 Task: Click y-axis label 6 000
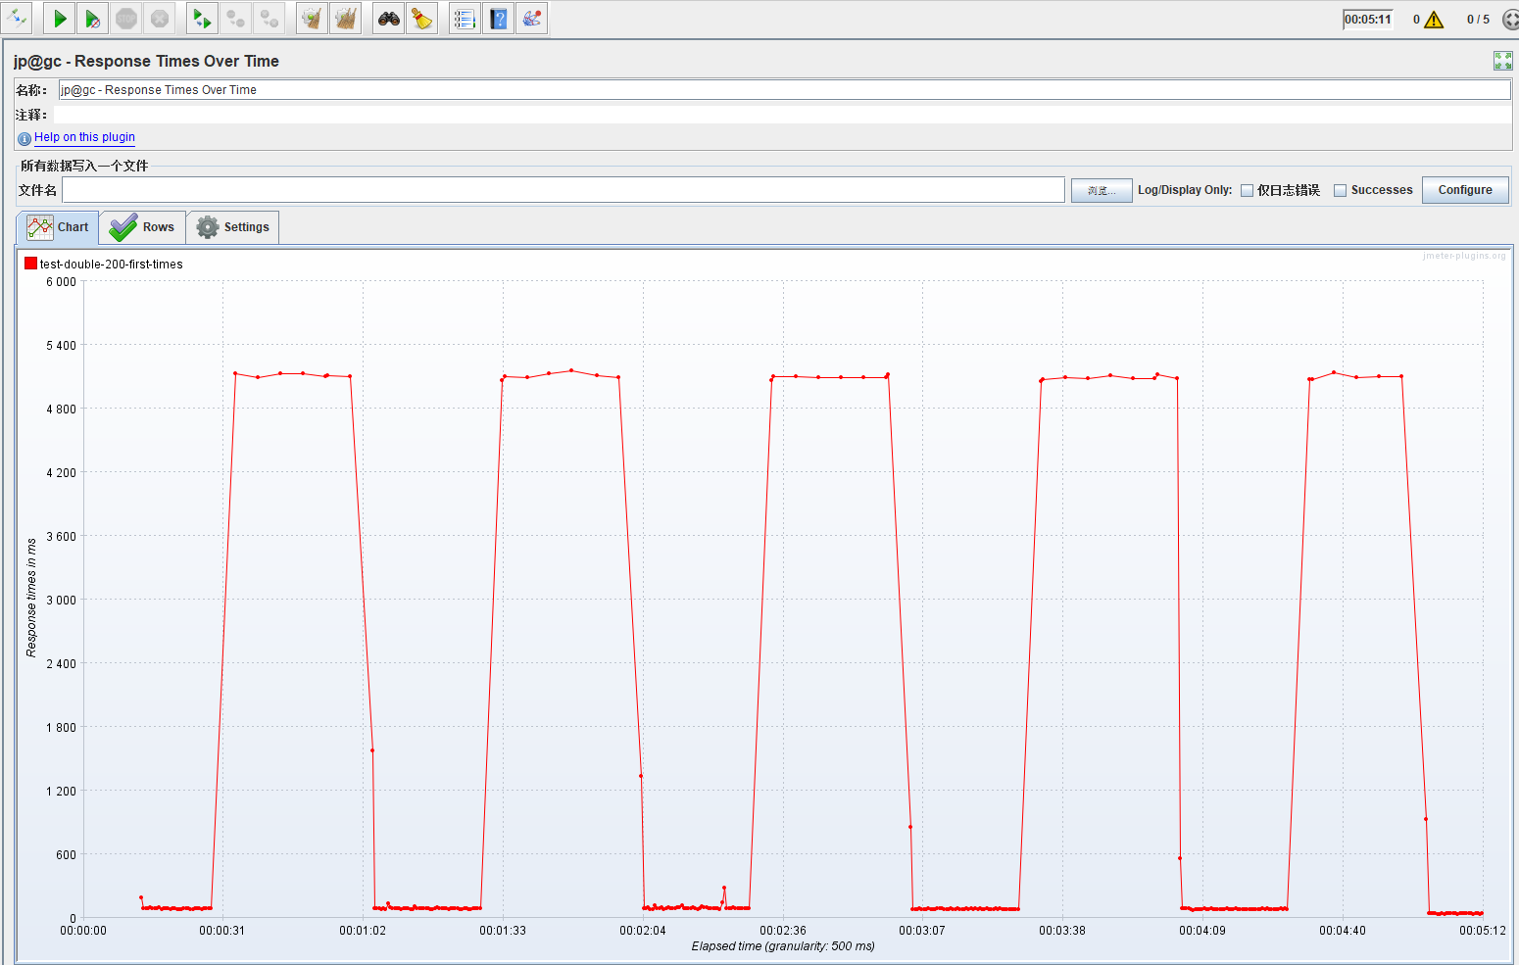61,282
